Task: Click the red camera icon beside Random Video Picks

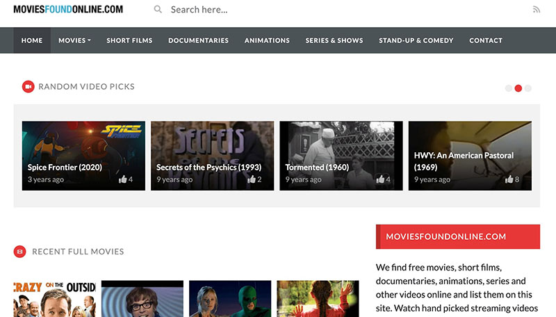Action: 28,86
